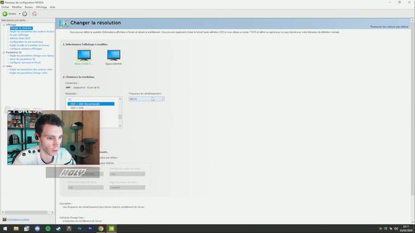Open Steam from the taskbar

coord(58,228)
